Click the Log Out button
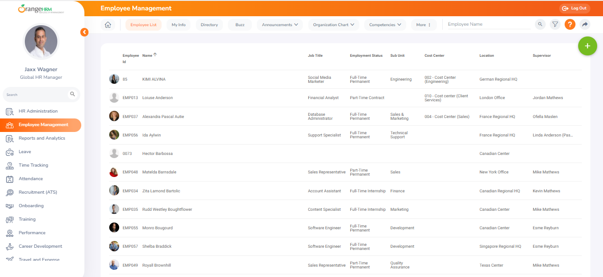Viewport: 603px width, 277px height. point(574,8)
